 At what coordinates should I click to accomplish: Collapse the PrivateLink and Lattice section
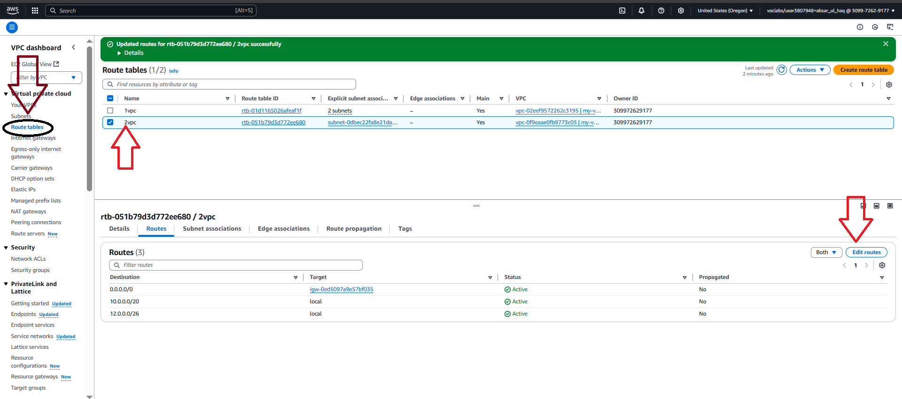[6, 284]
